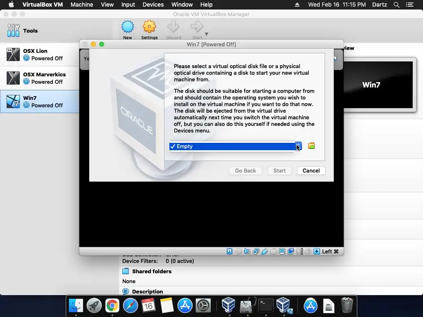The image size is (423, 317).
Task: Open the Window menu
Action: [182, 5]
